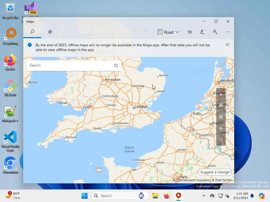This screenshot has width=270, height=202.
Task: Open the Git Bash desktop shortcut
Action: click(x=10, y=88)
